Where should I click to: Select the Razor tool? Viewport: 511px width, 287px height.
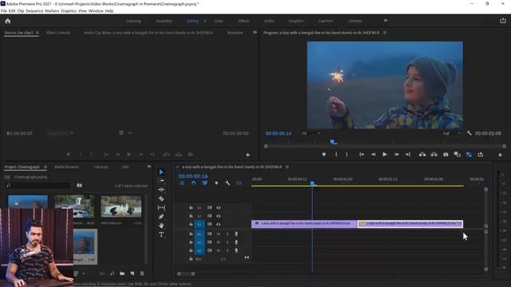[161, 199]
